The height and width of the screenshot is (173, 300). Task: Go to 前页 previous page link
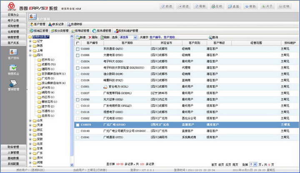(221, 165)
